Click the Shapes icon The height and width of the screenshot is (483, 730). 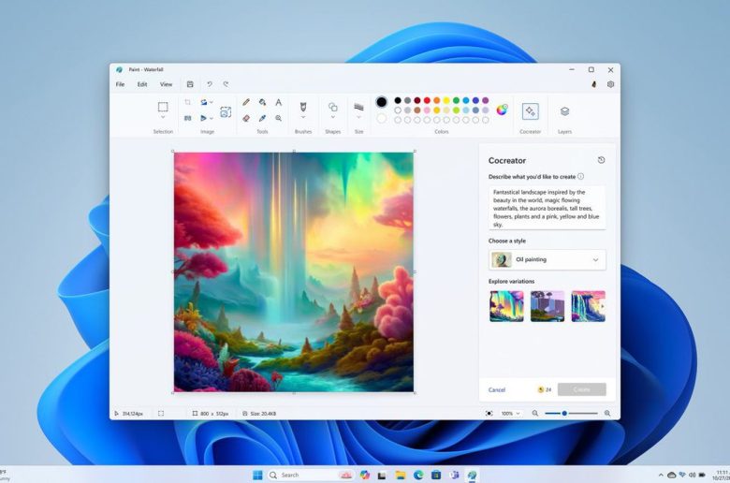[x=333, y=107]
